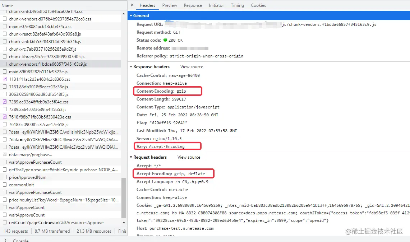Image resolution: width=410 pixels, height=242 pixels.
Task: Click stylesheet icon of 1131.f41ac2d3 css
Action: (5, 79)
